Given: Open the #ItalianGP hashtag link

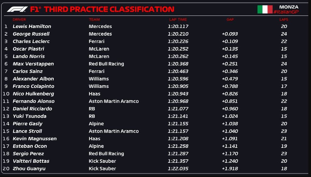Looking at the screenshot, I should tap(286, 12).
